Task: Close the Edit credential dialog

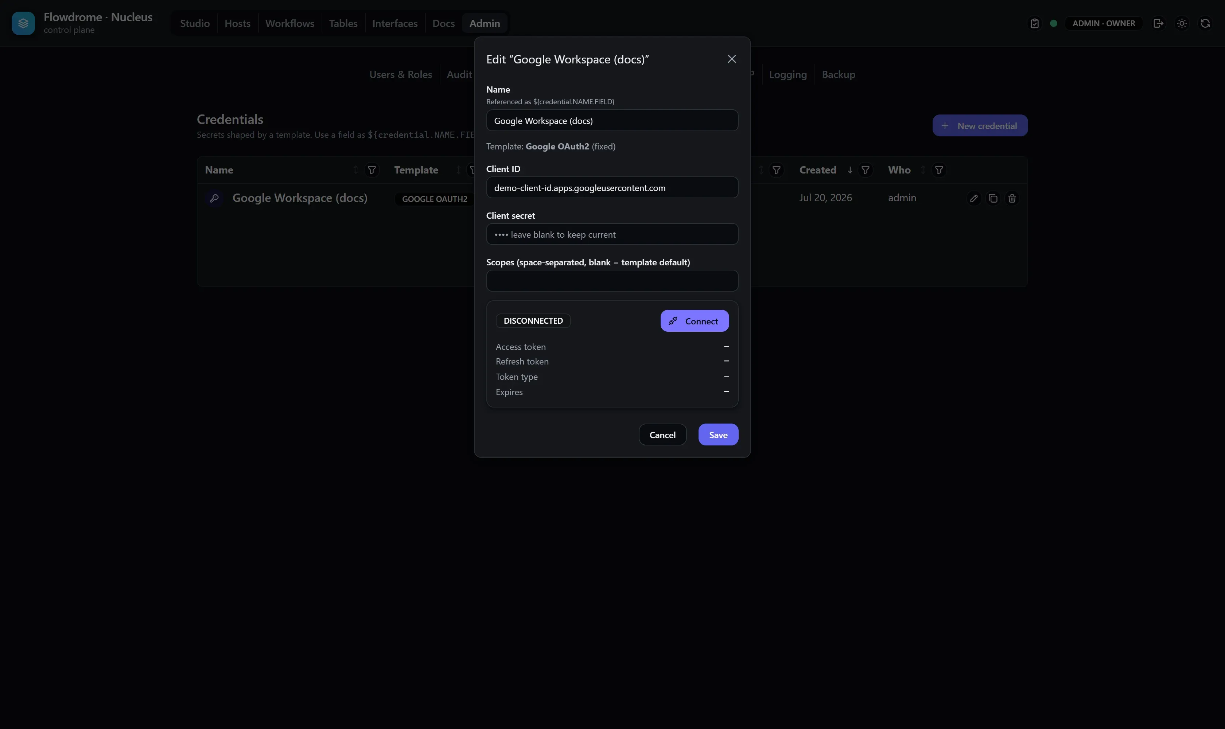Action: pyautogui.click(x=732, y=59)
